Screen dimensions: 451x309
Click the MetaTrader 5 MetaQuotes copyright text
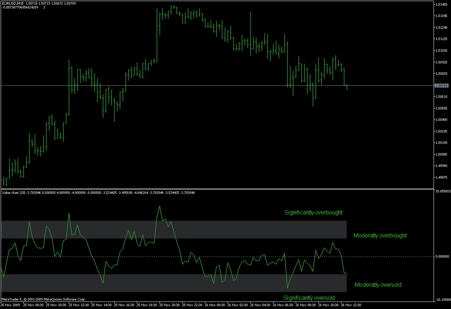pyautogui.click(x=44, y=299)
